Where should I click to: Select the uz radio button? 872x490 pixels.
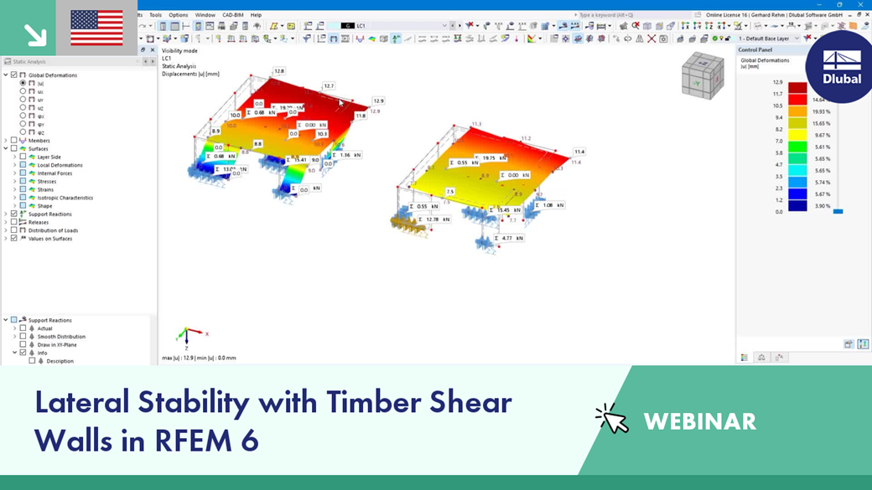(x=23, y=107)
